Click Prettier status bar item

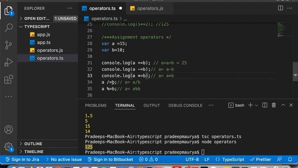[x=261, y=160]
